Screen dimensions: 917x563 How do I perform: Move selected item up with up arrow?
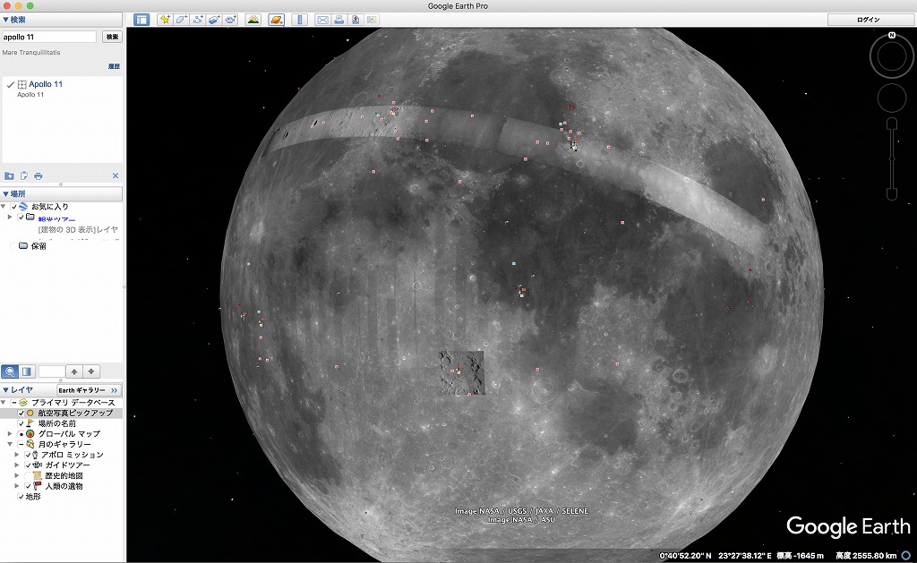tap(74, 371)
